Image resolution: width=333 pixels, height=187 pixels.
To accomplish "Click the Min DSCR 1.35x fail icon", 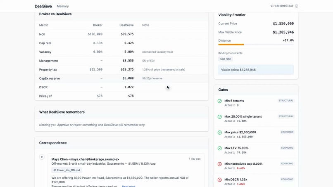I will [x=220, y=180].
